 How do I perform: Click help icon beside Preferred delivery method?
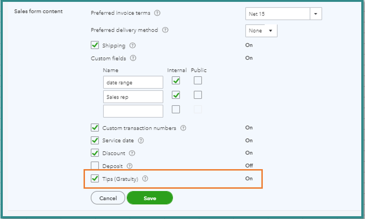pyautogui.click(x=165, y=30)
